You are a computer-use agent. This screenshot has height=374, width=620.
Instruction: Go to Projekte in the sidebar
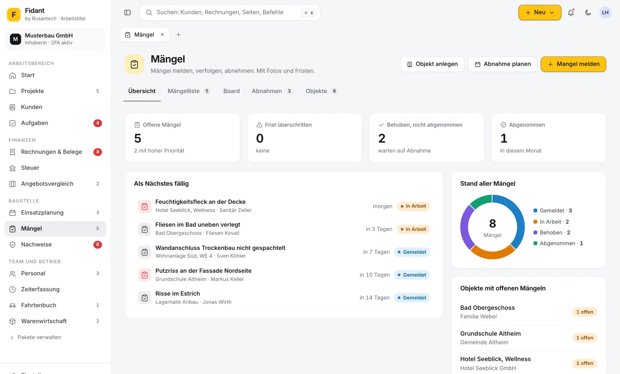(x=55, y=91)
